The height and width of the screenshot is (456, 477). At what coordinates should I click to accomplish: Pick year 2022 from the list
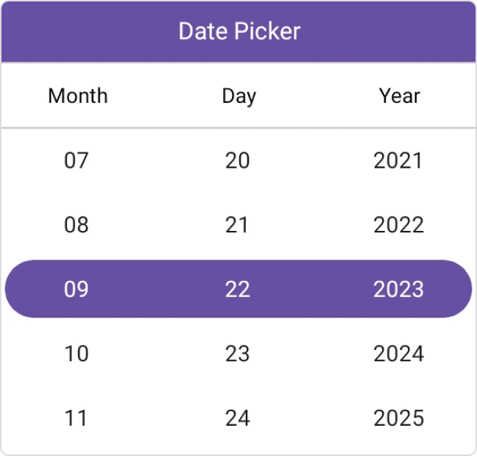398,225
